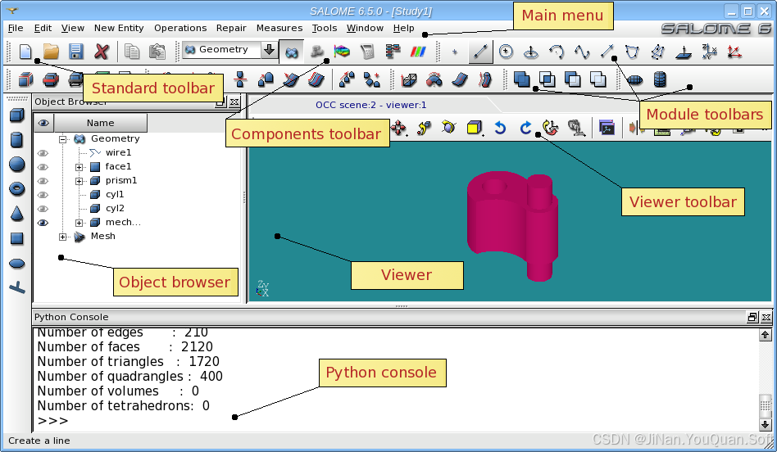Select the Create a line tool
Image resolution: width=777 pixels, height=452 pixels.
point(480,52)
